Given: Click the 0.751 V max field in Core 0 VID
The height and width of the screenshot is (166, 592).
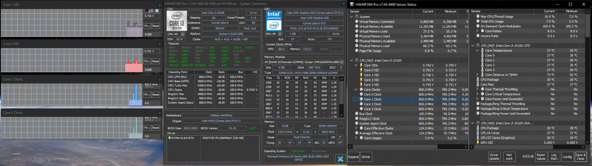Looking at the screenshot, I should click(x=152, y=51).
